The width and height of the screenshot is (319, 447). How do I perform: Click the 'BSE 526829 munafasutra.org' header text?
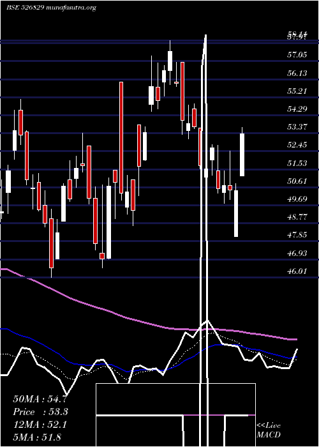pos(51,8)
